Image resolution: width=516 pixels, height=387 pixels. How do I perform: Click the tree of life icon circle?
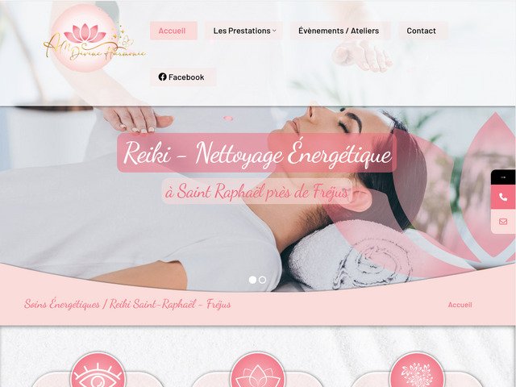(417, 370)
